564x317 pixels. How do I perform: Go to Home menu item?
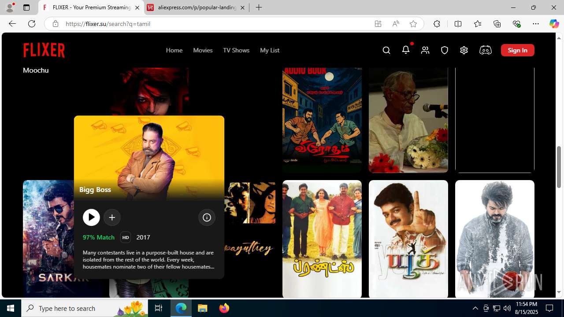[x=174, y=50]
